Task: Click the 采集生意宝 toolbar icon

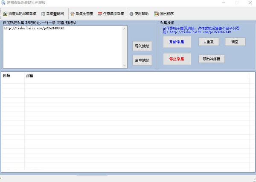Action: [72, 14]
